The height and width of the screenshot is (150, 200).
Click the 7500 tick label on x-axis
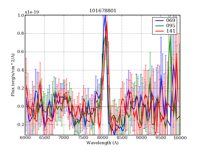[x=83, y=138]
